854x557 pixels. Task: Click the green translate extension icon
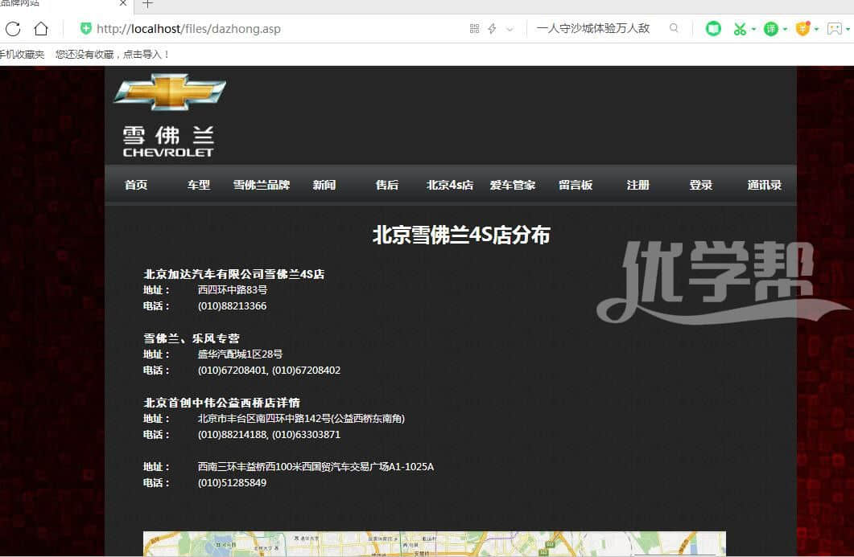pos(770,29)
